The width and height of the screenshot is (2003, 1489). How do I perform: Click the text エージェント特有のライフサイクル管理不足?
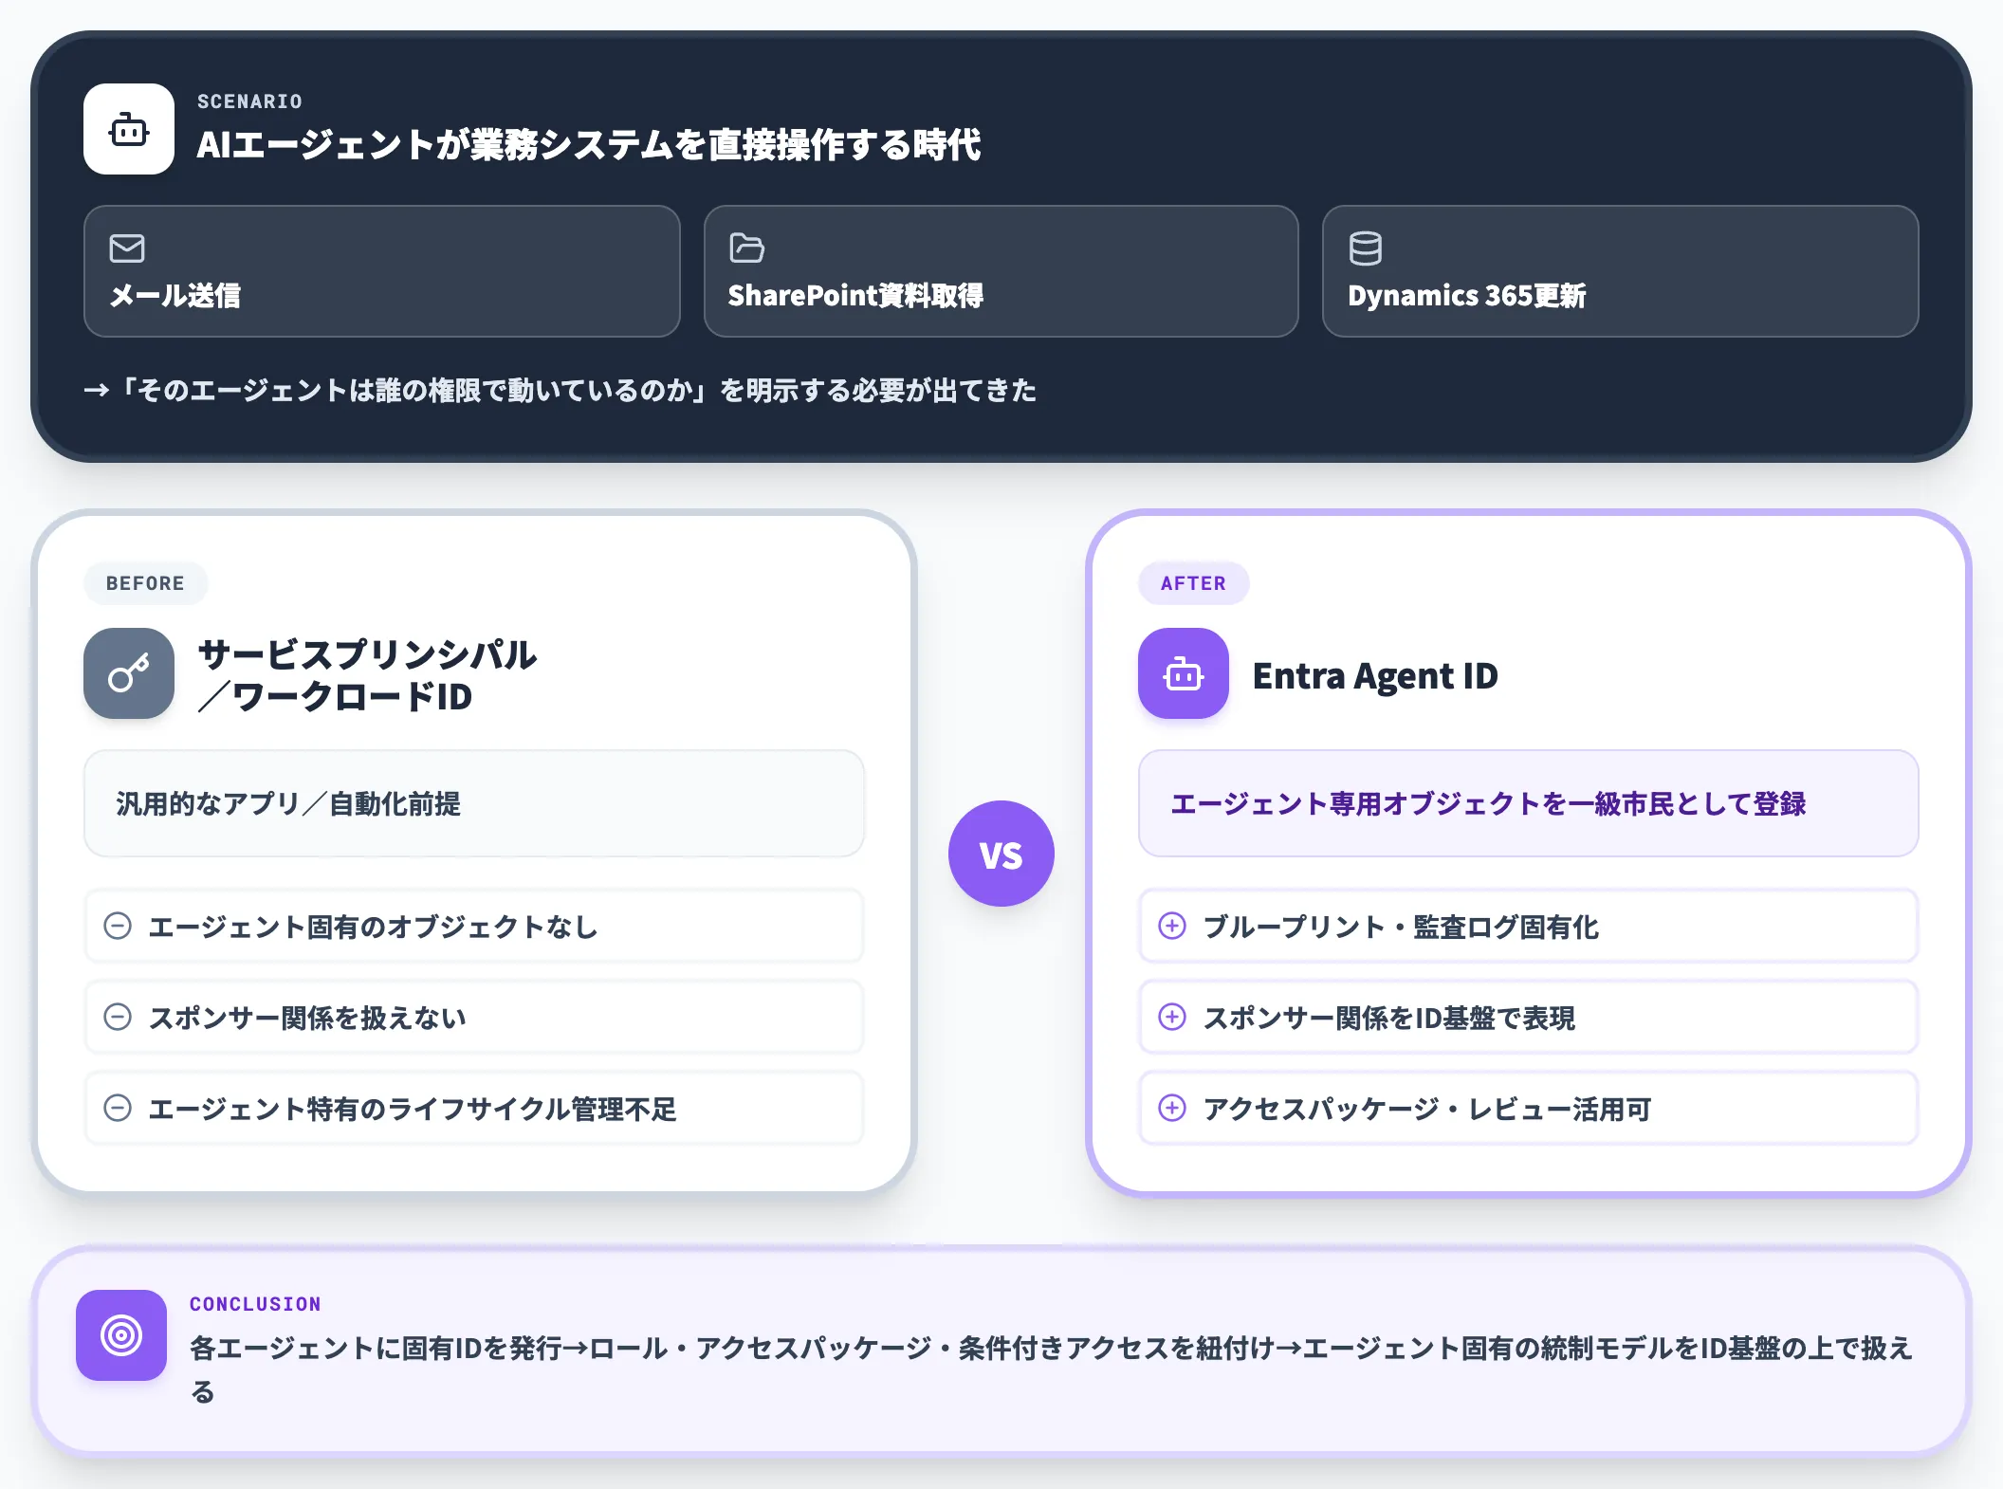(413, 1109)
